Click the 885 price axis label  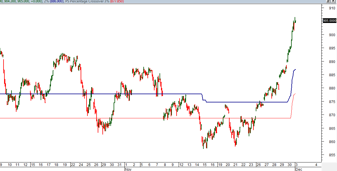(x=332, y=75)
